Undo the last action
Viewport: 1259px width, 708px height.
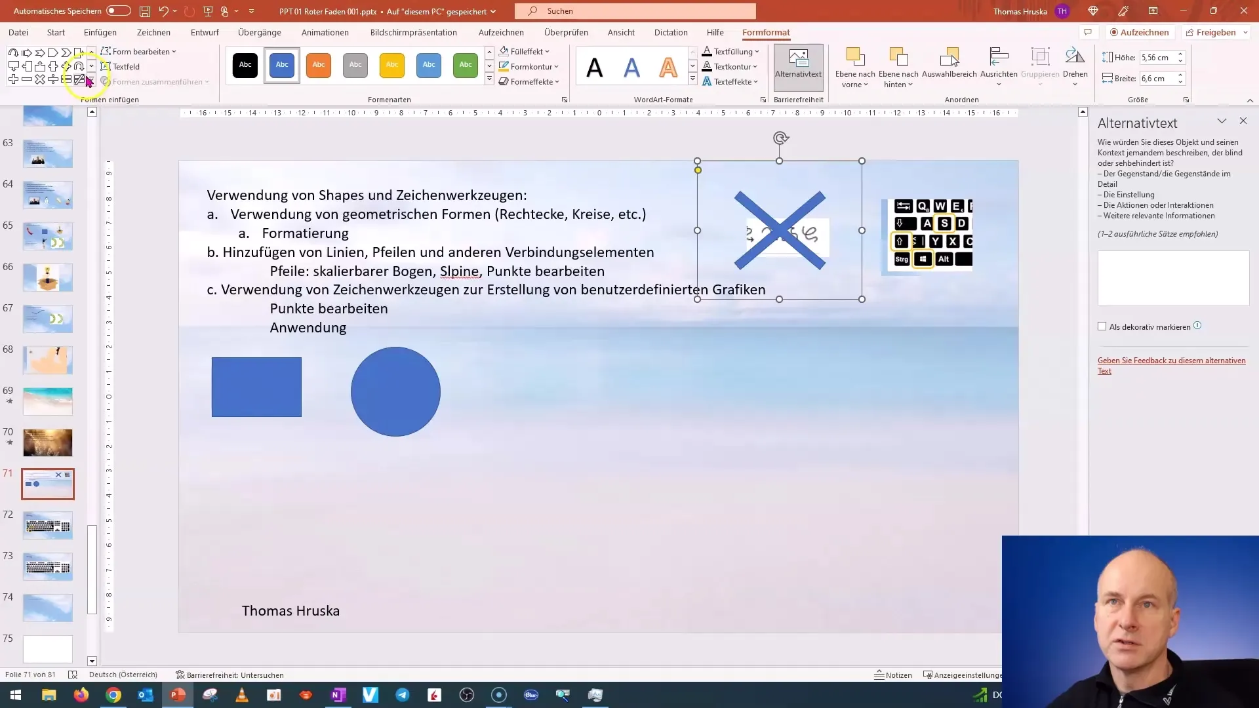[x=164, y=11]
